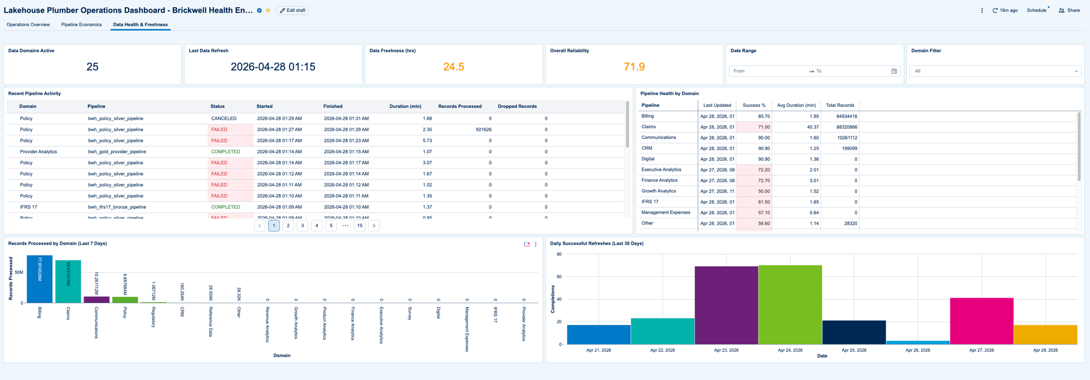Click Last Data Refresh timestamp value
Screen dimensions: 1090x380
pos(273,67)
